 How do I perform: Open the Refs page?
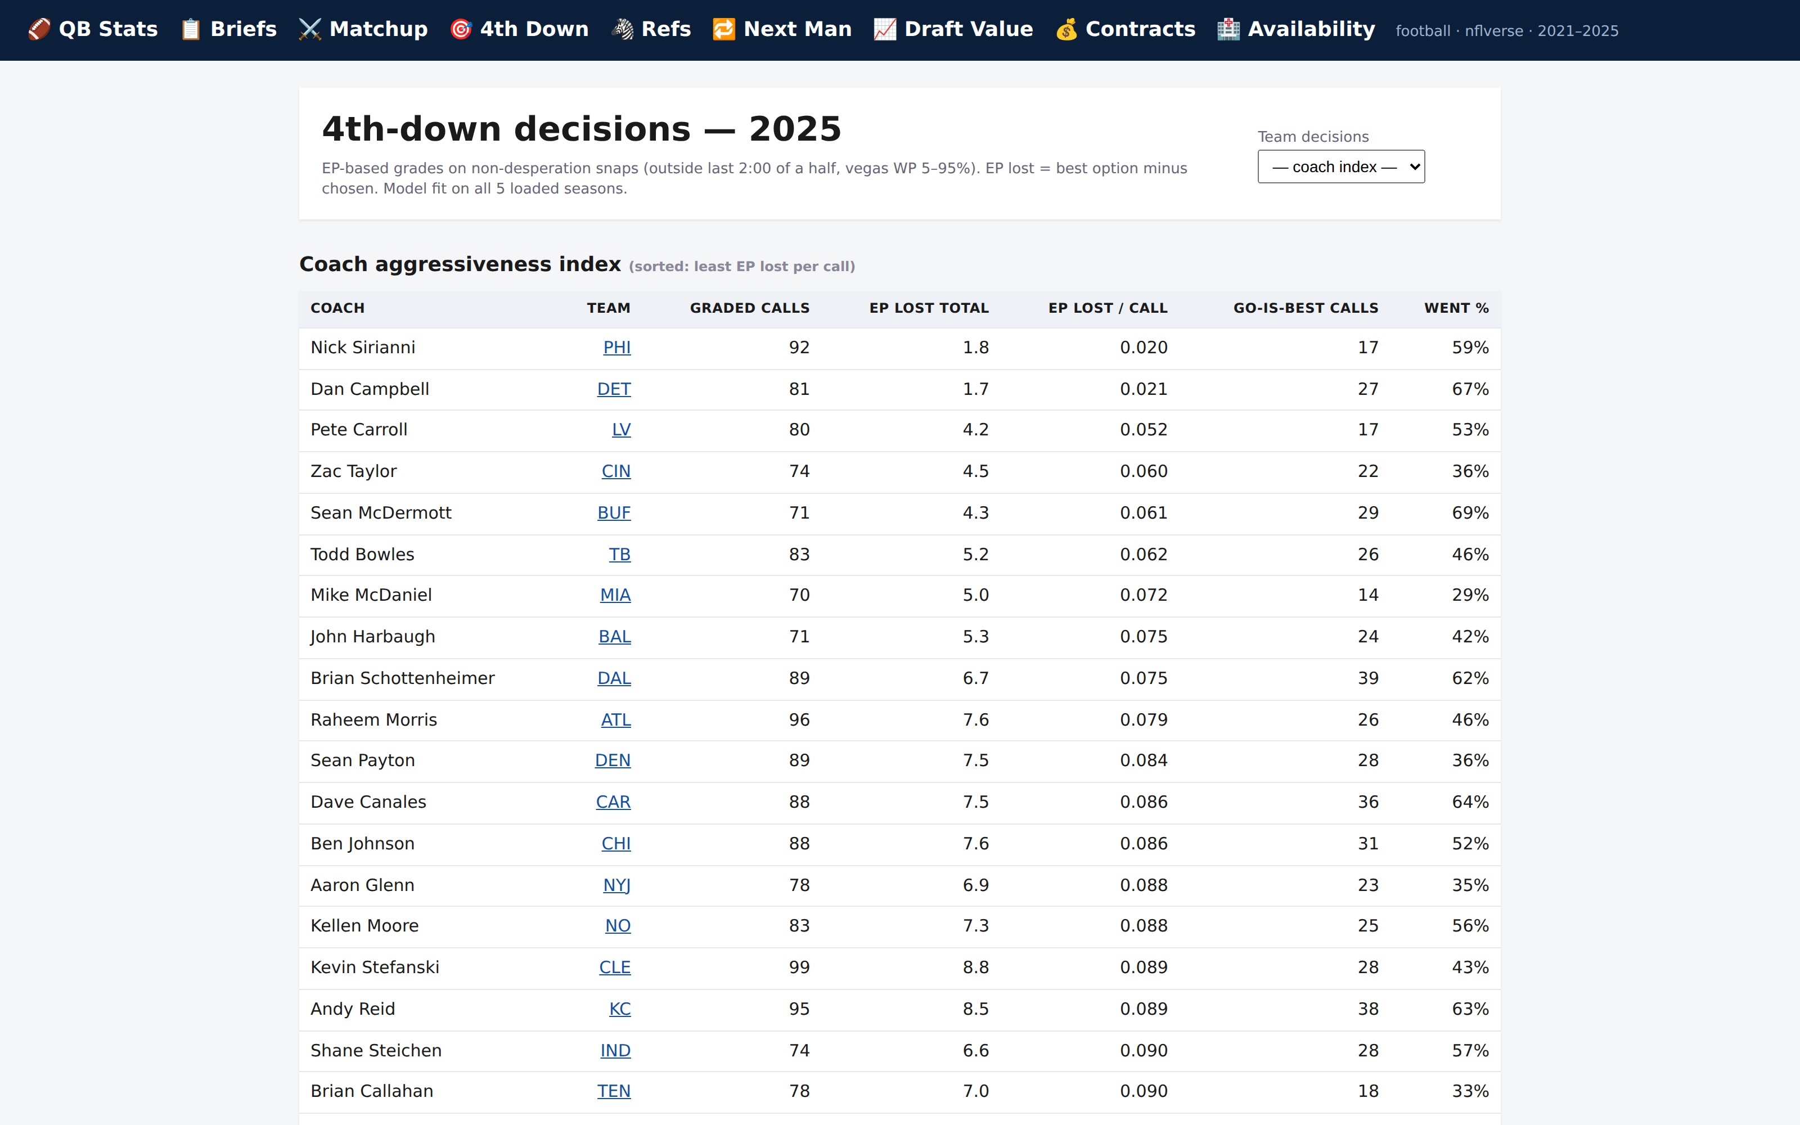coord(651,30)
